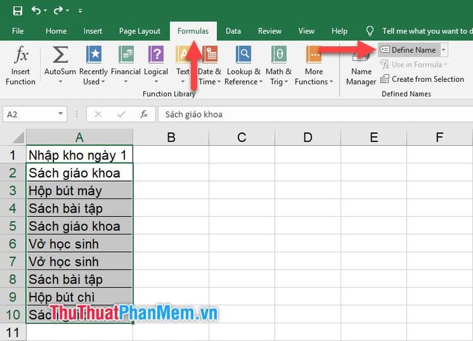This screenshot has height=341, width=473.
Task: Click the Redo arrow icon
Action: click(58, 11)
